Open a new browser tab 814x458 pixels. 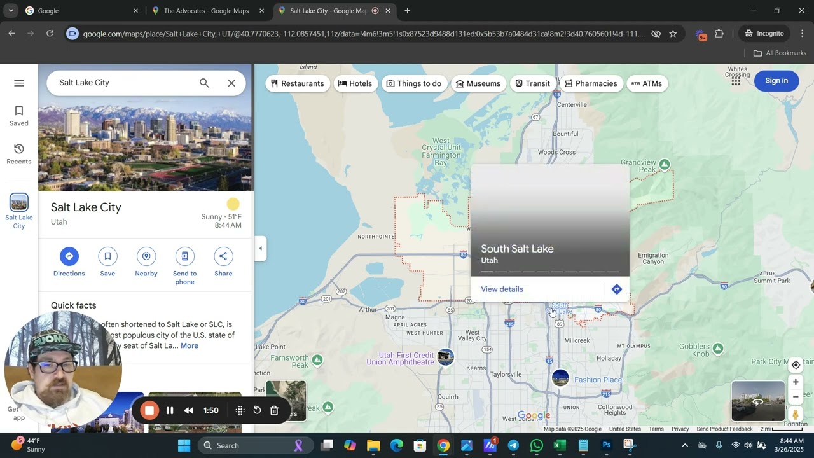[x=408, y=11]
